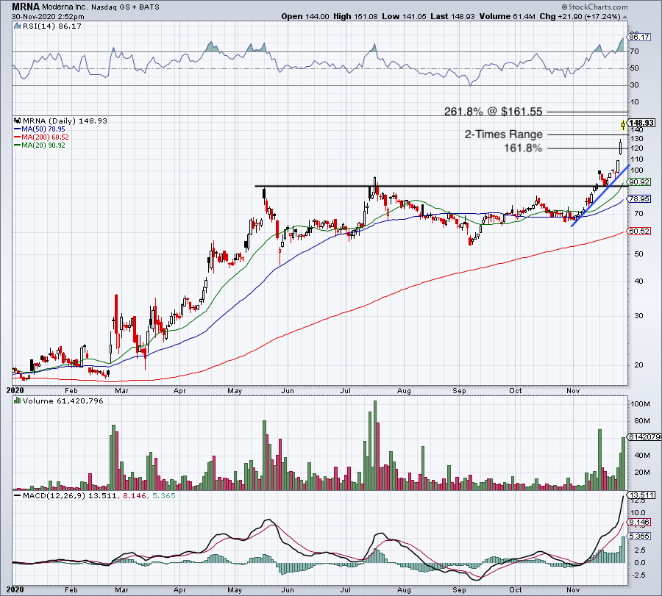The image size is (662, 596).
Task: Click the 148.93 last price tag
Action: 641,123
